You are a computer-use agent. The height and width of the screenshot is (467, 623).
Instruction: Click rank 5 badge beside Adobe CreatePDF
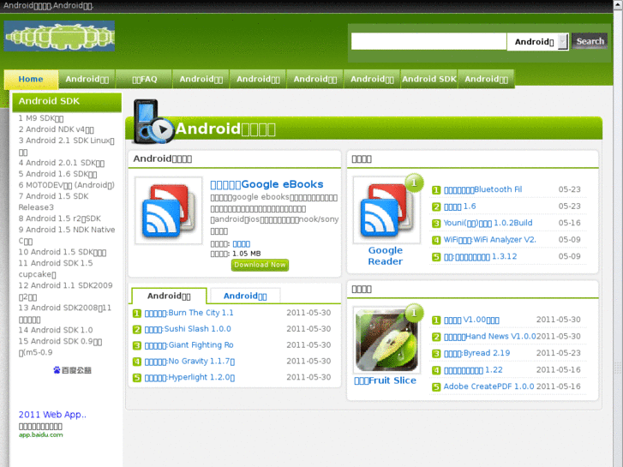(x=436, y=387)
